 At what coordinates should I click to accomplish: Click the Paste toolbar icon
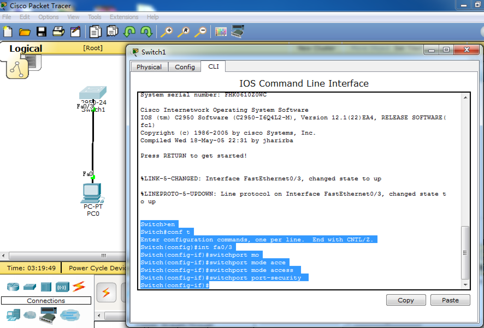[112, 31]
